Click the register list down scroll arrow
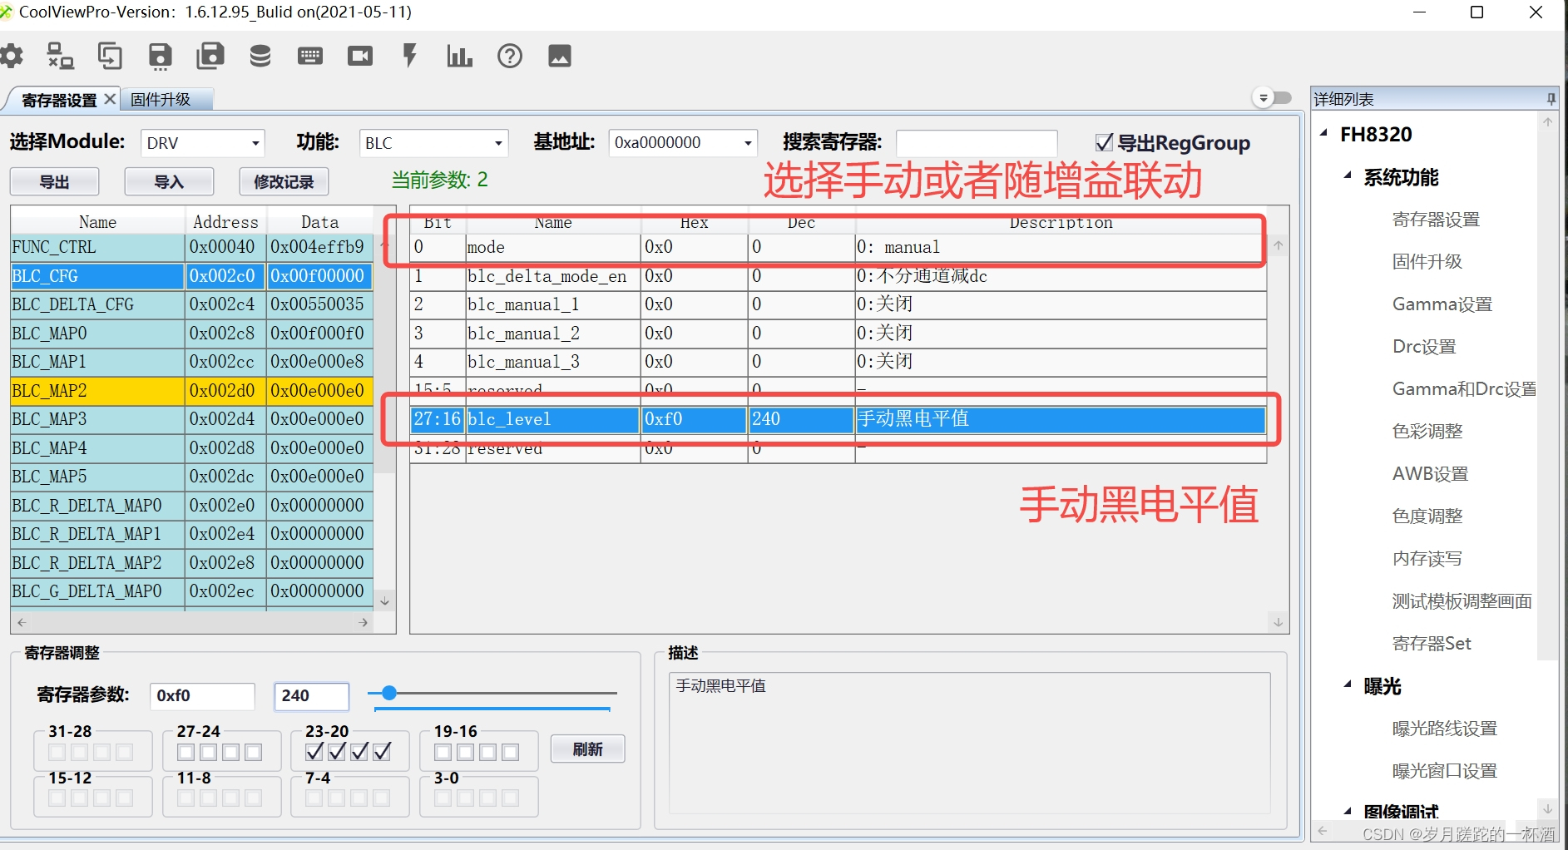Image resolution: width=1568 pixels, height=850 pixels. pos(384,600)
